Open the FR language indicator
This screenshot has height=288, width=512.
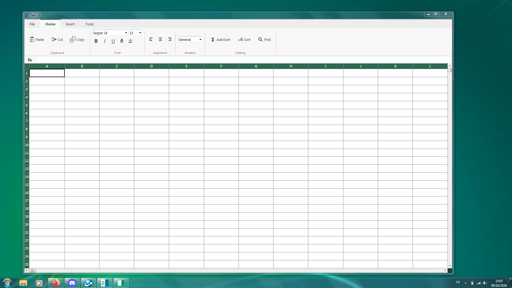click(458, 282)
